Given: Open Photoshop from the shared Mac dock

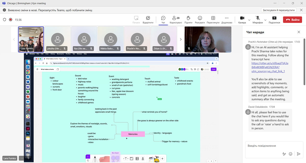Looking at the screenshot, I should (x=28, y=133).
